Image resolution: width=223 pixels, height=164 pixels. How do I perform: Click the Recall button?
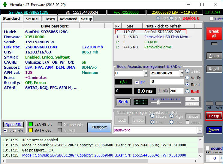(x=214, y=69)
